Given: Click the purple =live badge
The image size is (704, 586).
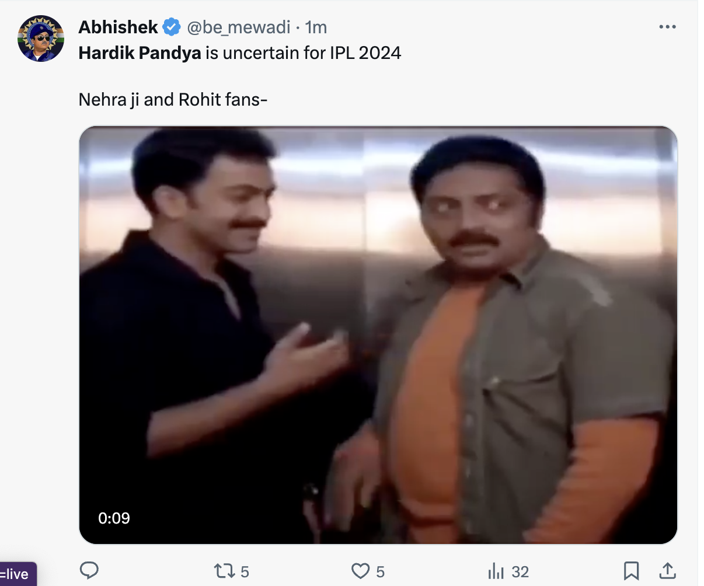Looking at the screenshot, I should (x=16, y=574).
